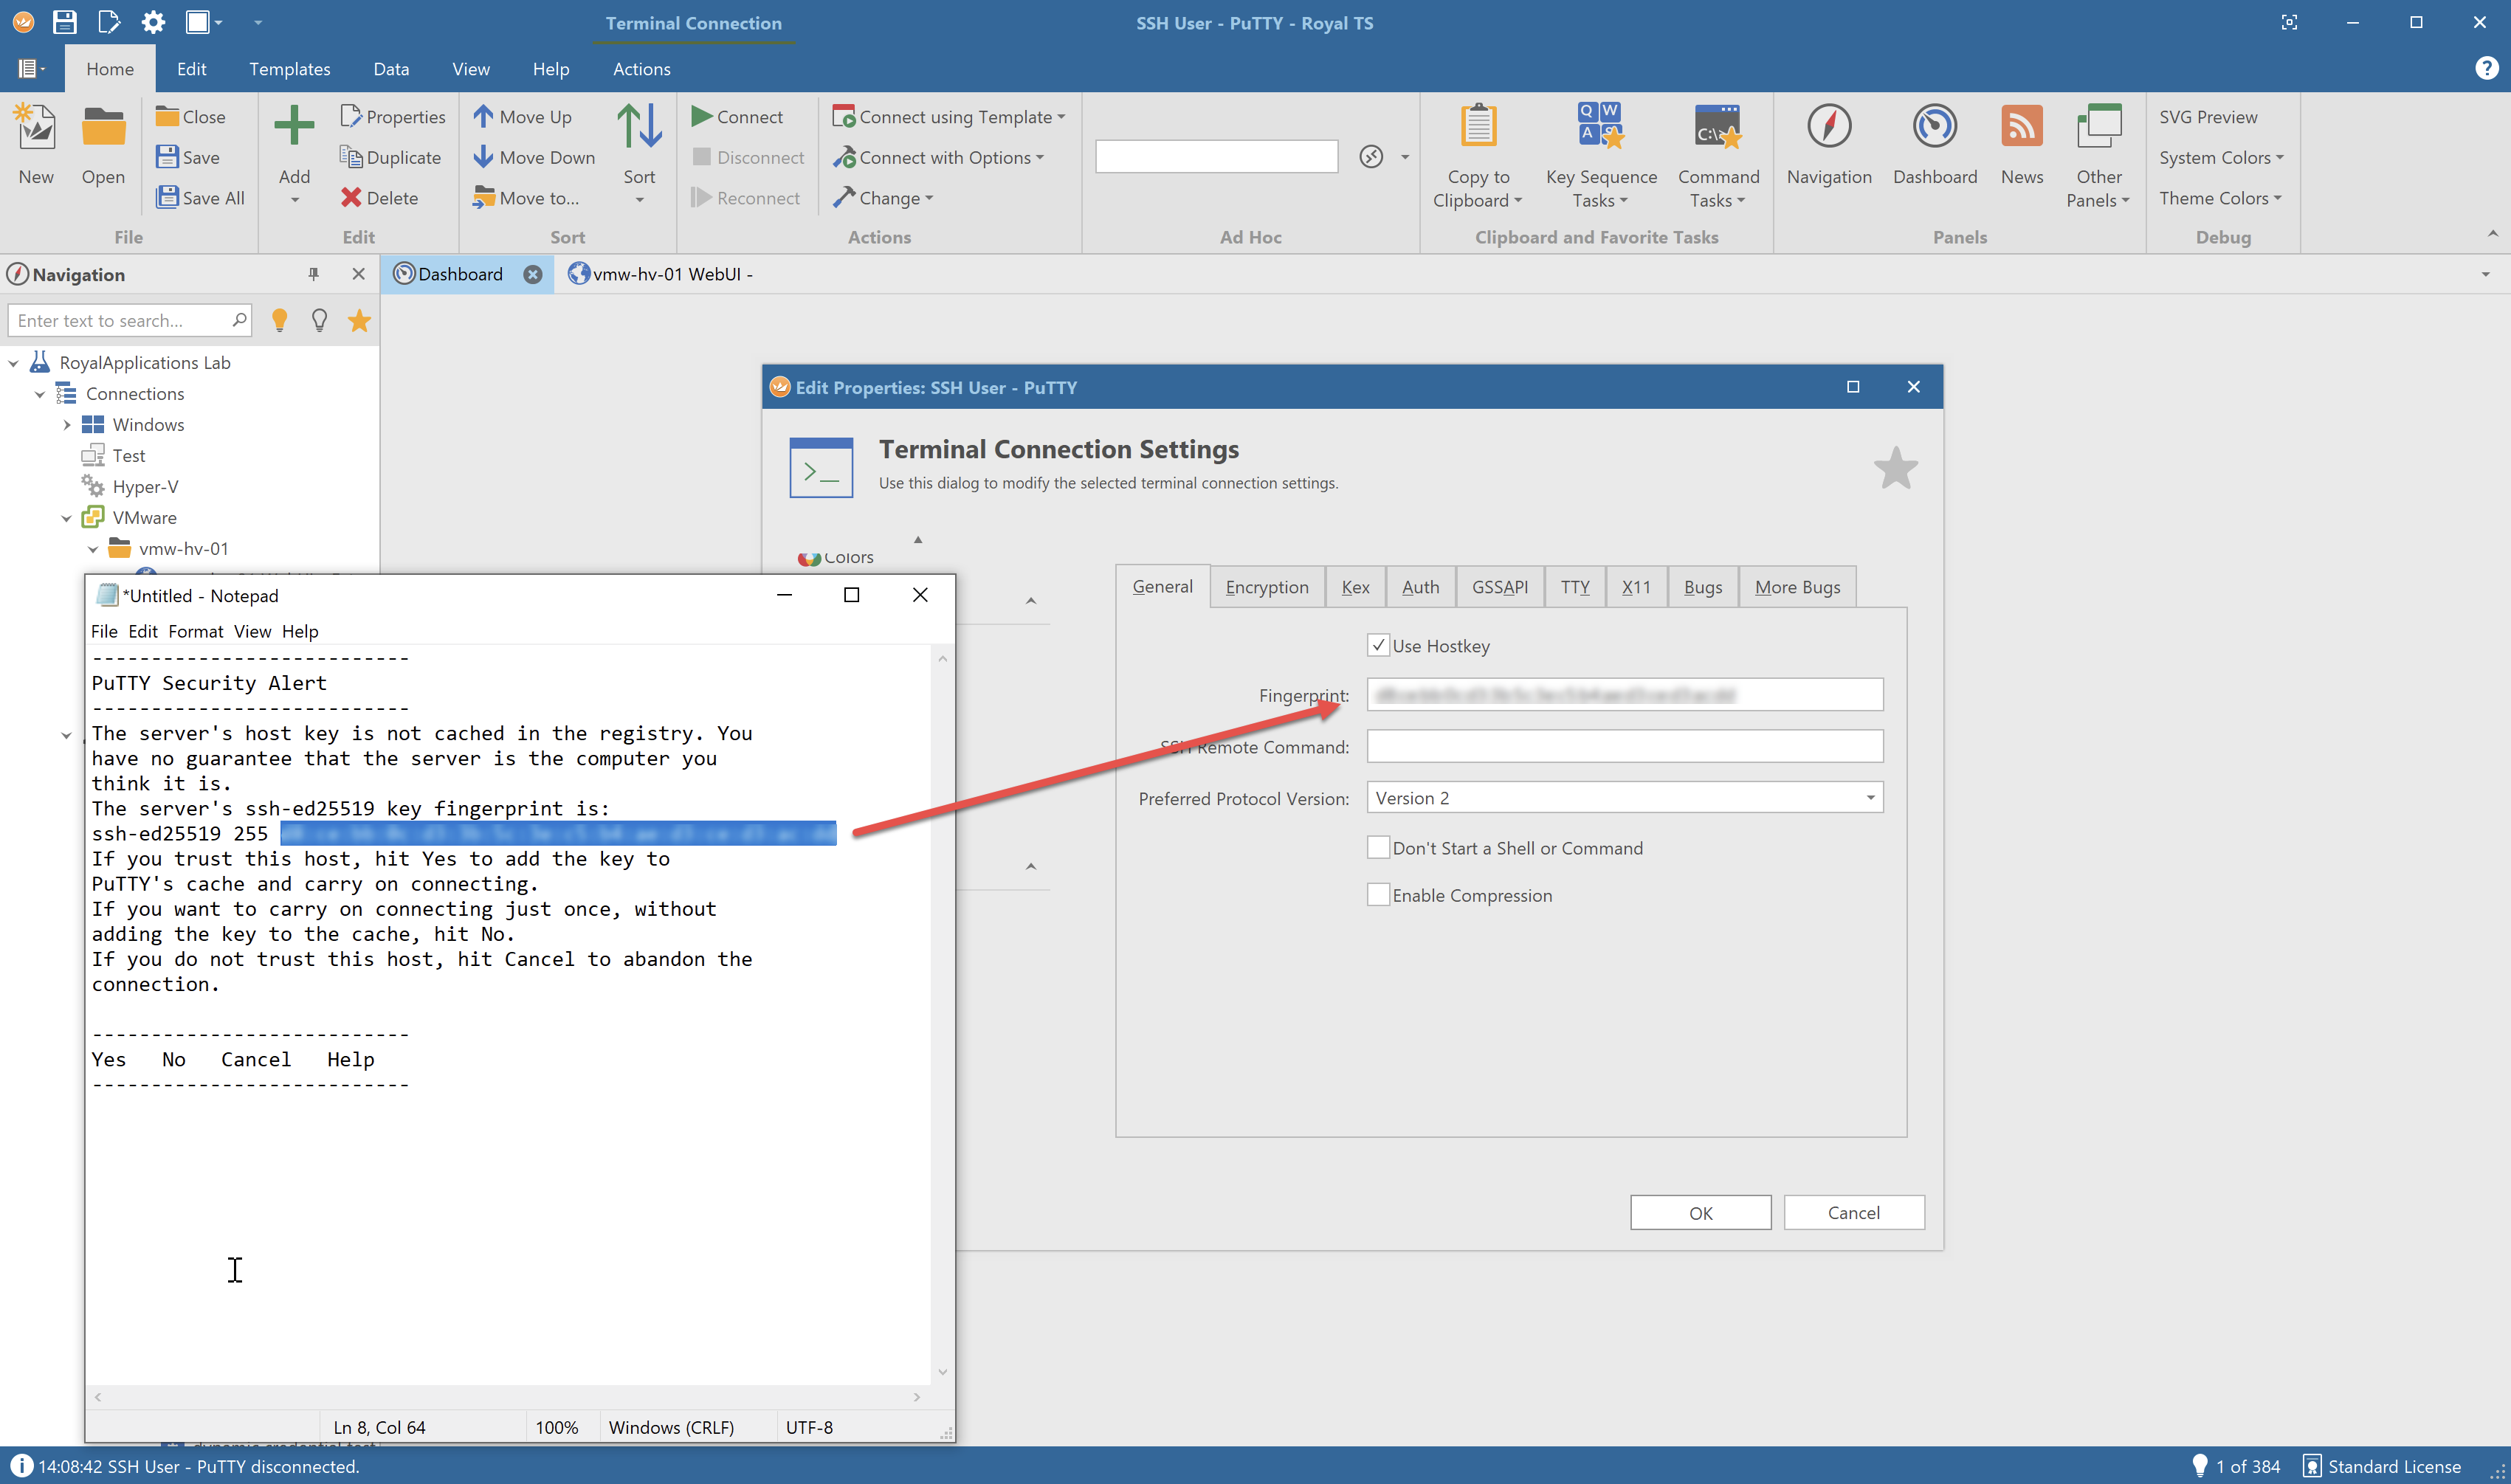2511x1484 pixels.
Task: Click the Copy to Clipboard icon
Action: point(1478,127)
